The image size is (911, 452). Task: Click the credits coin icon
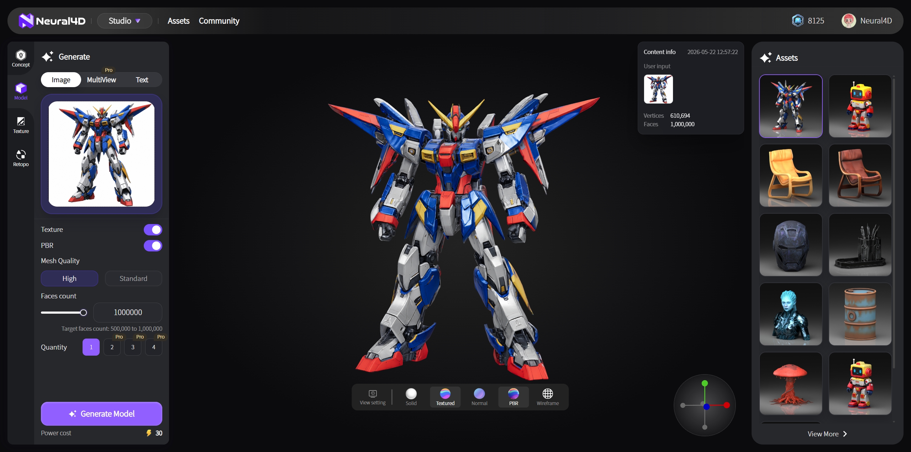797,21
